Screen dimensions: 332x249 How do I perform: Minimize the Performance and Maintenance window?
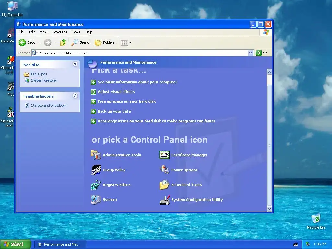253,24
